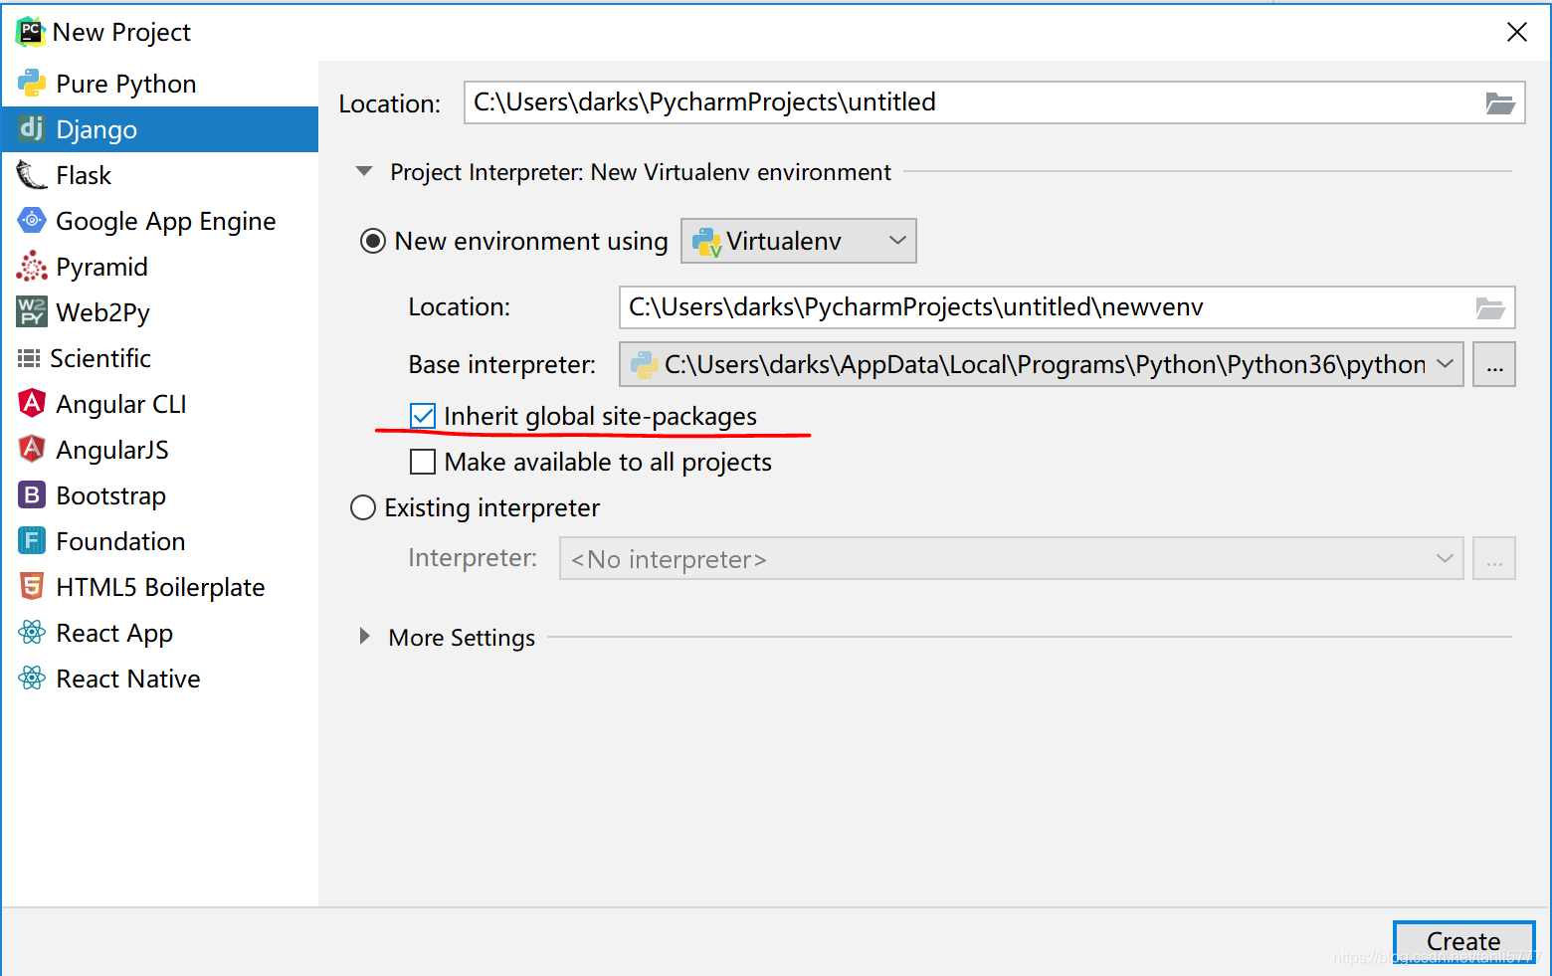
Task: Select the Pure Python snake icon
Action: coord(32,84)
